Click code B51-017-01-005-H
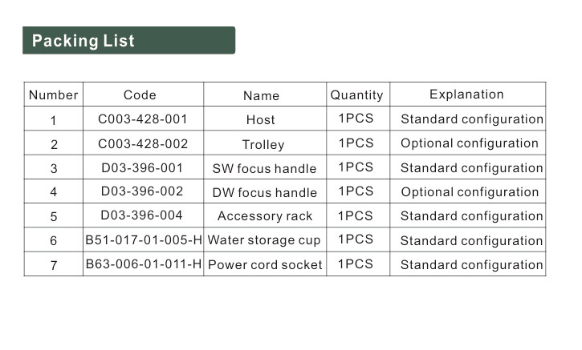Screen dimensions: 582x350 pyautogui.click(x=144, y=240)
